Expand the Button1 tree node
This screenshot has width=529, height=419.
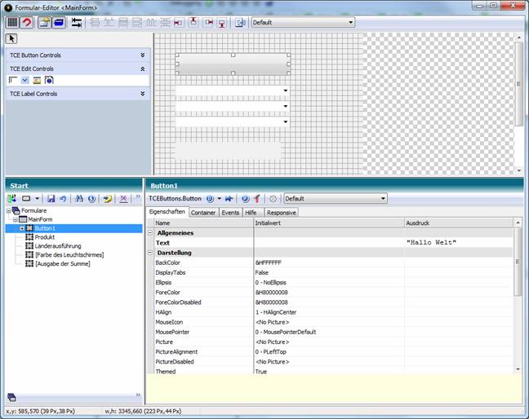tap(22, 228)
